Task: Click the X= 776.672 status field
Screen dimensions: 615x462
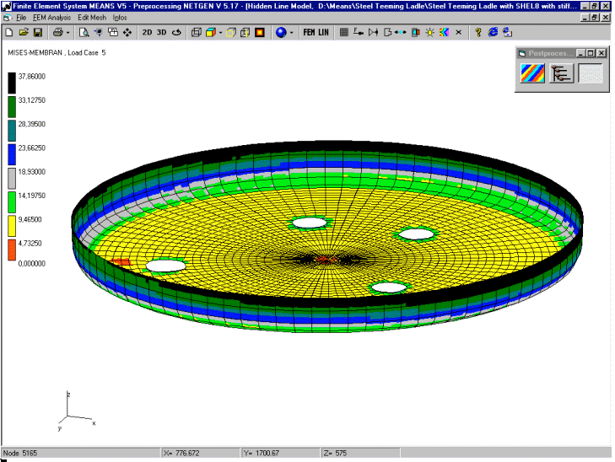Action: tap(202, 453)
